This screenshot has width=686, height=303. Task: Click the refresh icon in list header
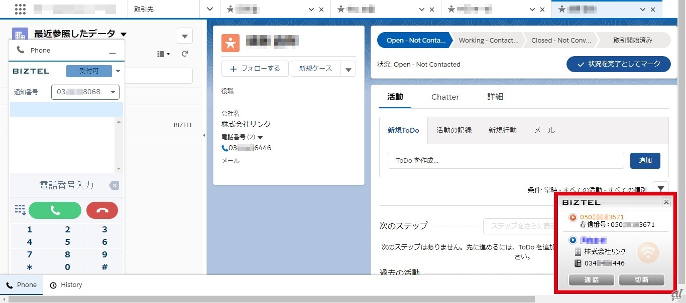(x=185, y=54)
